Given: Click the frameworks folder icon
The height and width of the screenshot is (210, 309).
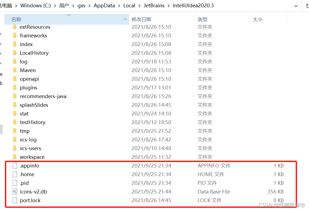Looking at the screenshot, I should [15, 35].
